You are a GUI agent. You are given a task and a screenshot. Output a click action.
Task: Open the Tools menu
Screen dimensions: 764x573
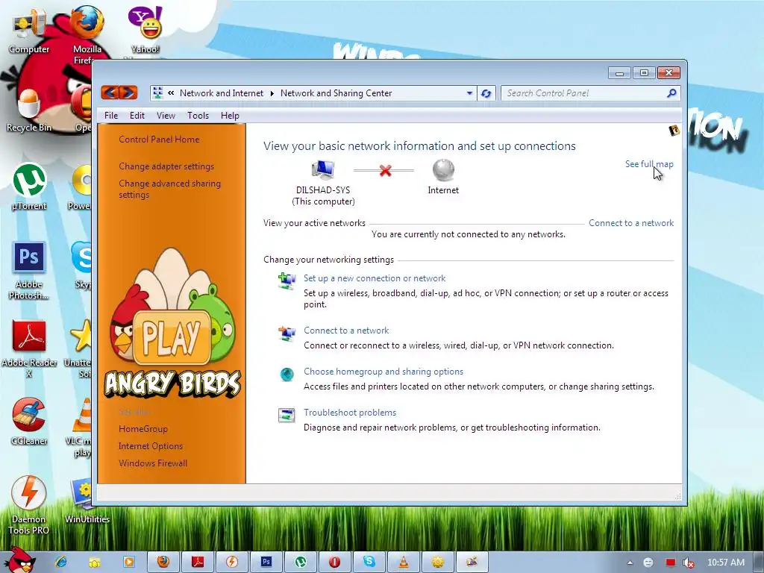point(198,116)
